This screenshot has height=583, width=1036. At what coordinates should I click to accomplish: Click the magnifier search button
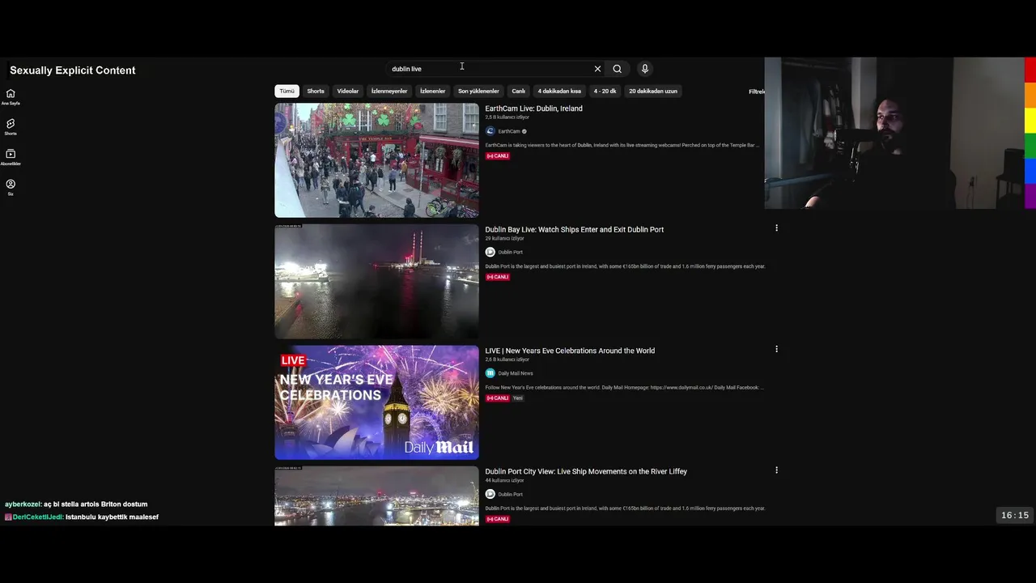pos(617,69)
